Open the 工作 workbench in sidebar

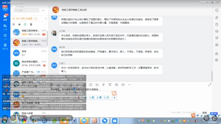[x=5, y=37]
